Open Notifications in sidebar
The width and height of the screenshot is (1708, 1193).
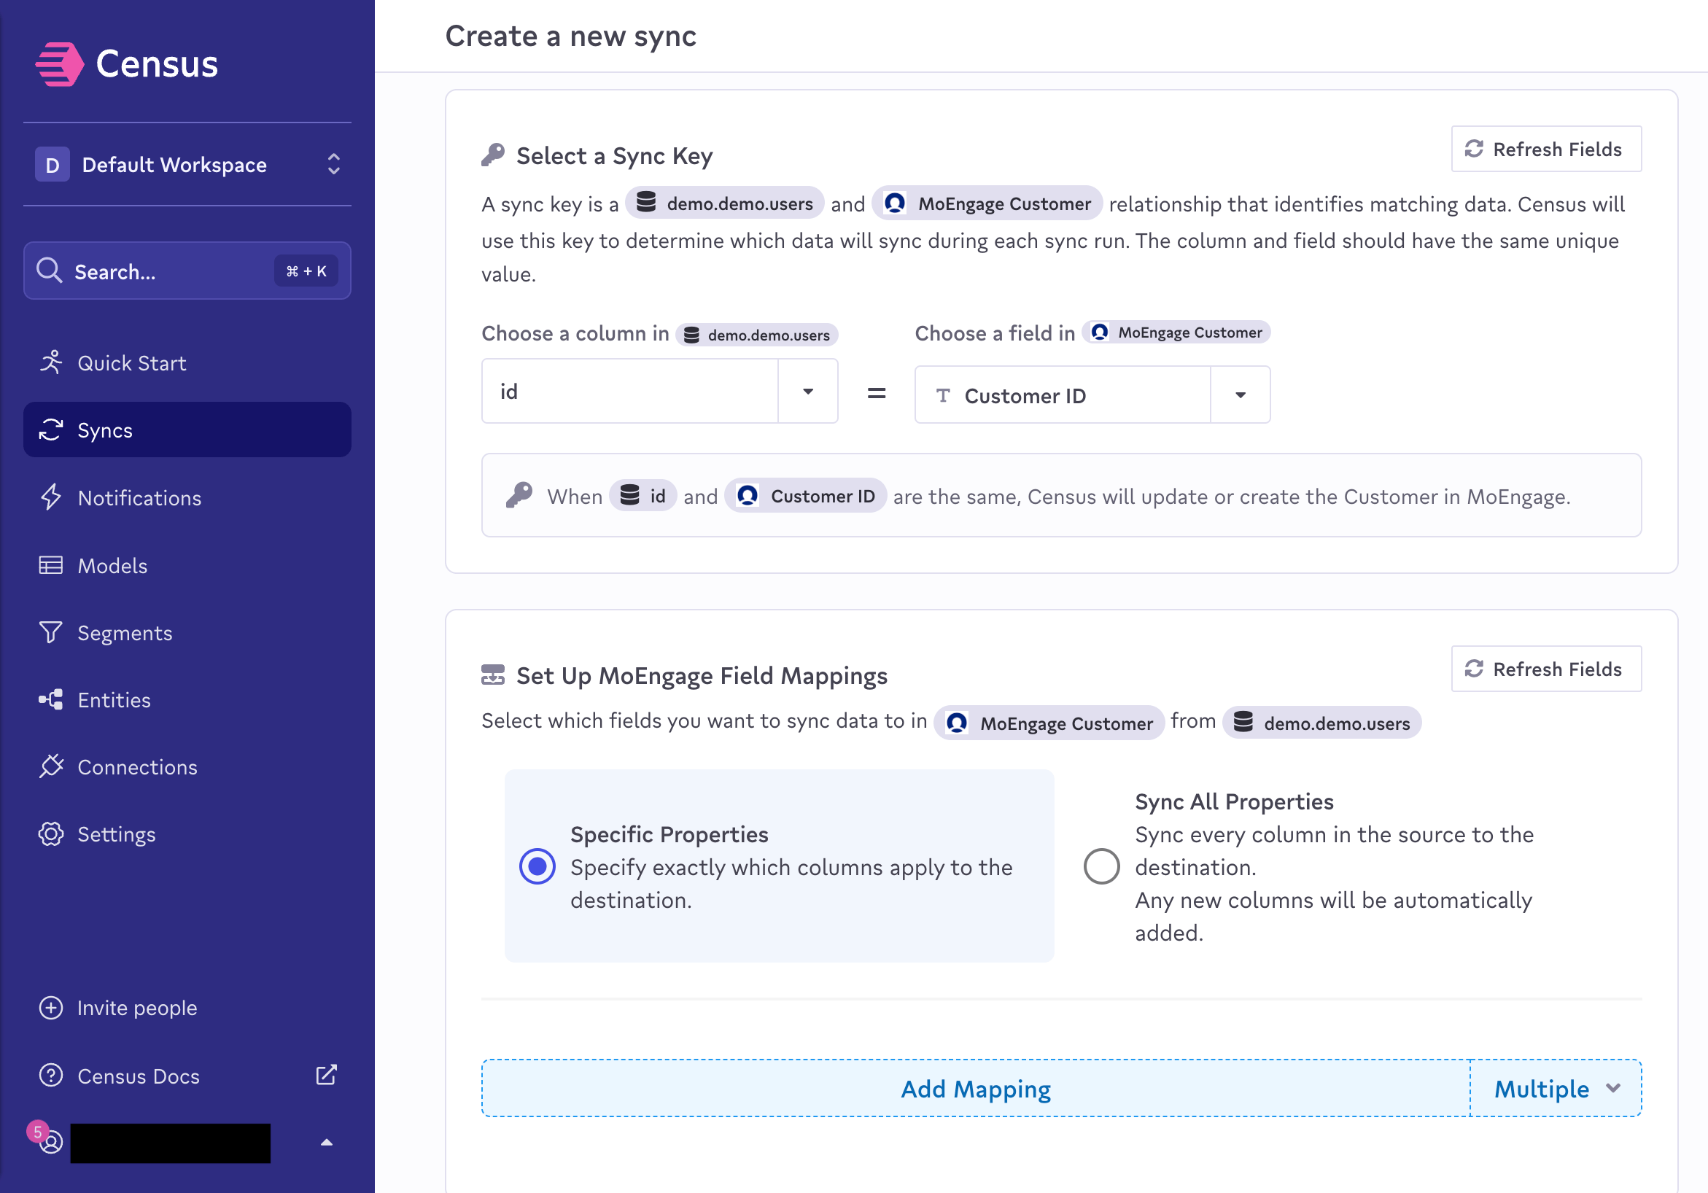[x=187, y=497]
